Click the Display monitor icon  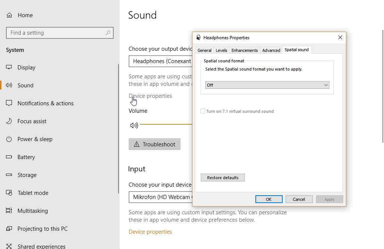tap(9, 67)
